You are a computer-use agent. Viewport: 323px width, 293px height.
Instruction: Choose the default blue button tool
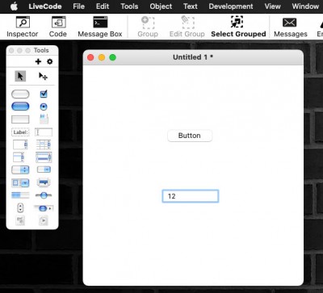20,107
